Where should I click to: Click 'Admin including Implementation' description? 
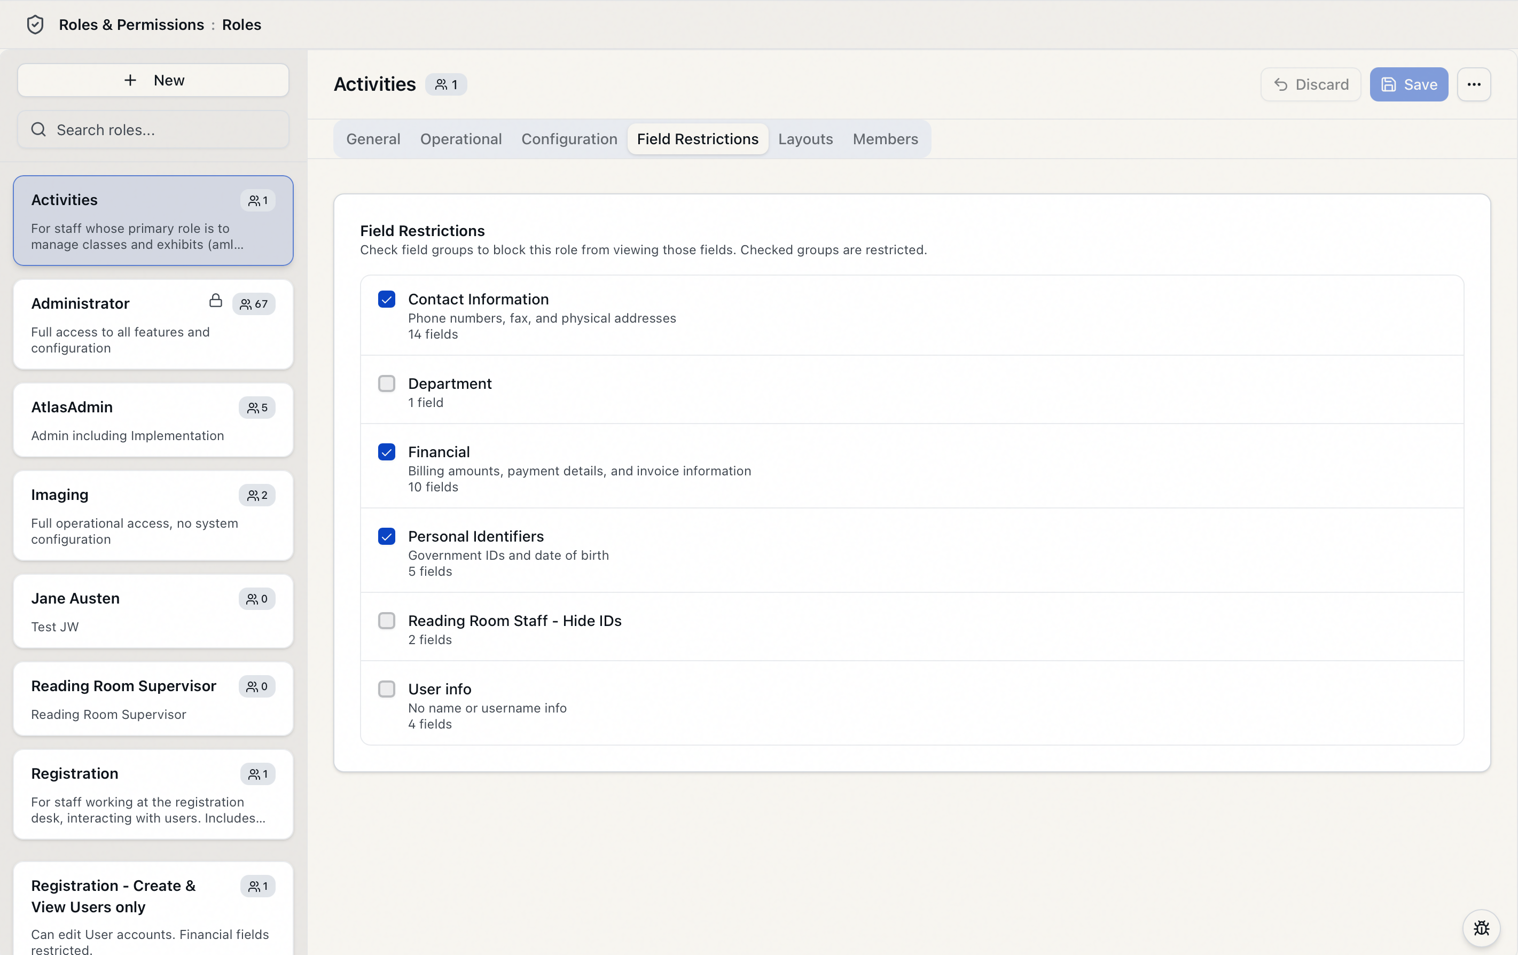(127, 436)
